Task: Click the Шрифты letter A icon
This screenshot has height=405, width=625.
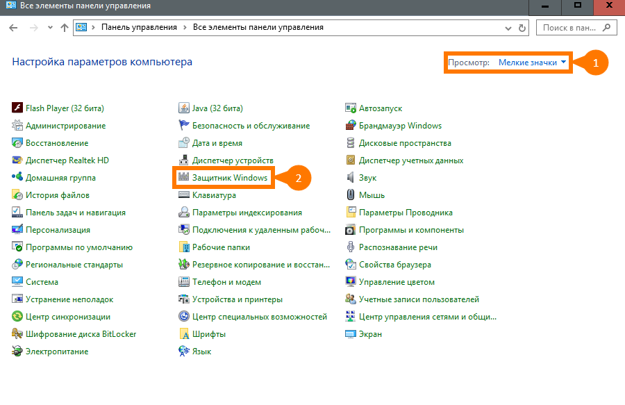Action: point(184,333)
